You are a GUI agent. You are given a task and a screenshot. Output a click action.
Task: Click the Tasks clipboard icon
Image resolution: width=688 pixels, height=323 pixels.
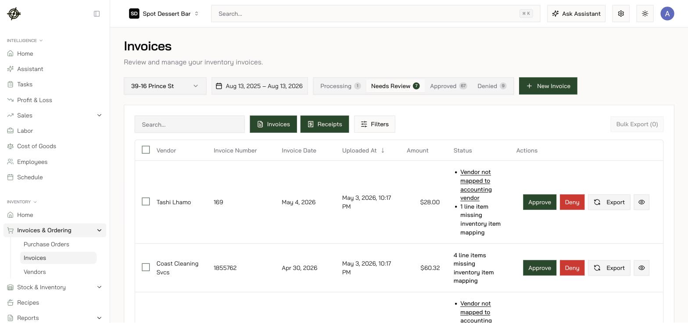[11, 84]
